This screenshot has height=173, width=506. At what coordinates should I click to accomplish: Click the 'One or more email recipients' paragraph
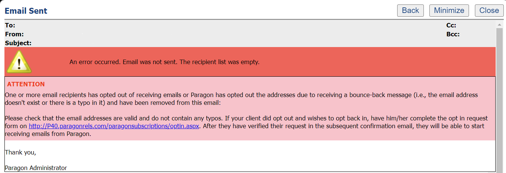(x=222, y=95)
